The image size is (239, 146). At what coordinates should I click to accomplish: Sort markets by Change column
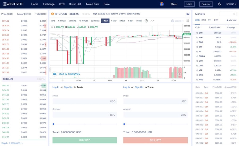232,27
